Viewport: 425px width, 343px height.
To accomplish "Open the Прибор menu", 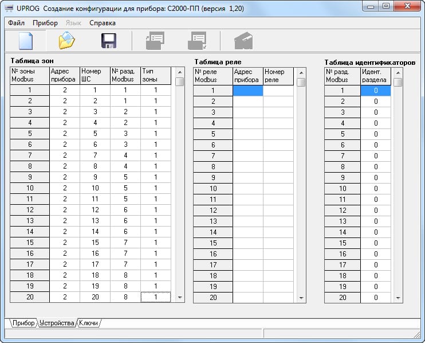I will 45,23.
